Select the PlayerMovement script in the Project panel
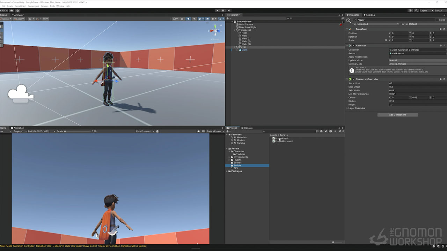 pyautogui.click(x=284, y=141)
